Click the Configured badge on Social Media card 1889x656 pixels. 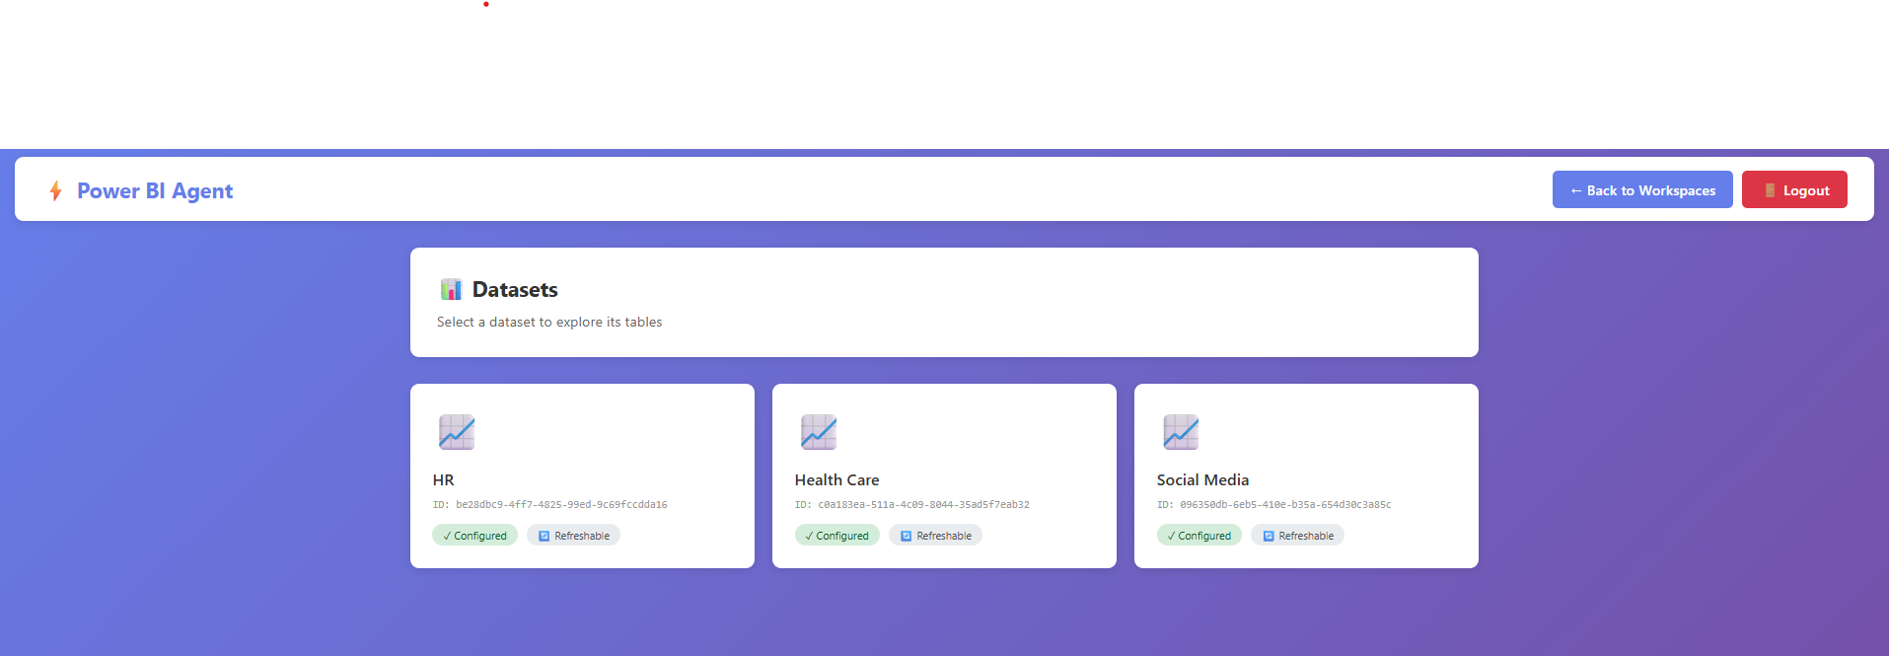[1199, 536]
